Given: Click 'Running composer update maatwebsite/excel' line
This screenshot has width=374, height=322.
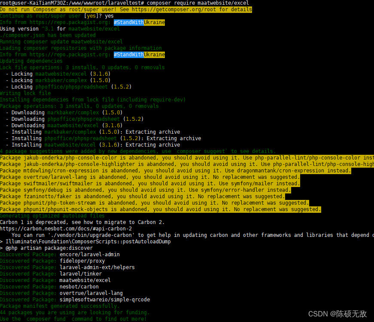Looking at the screenshot, I should tap(61, 42).
